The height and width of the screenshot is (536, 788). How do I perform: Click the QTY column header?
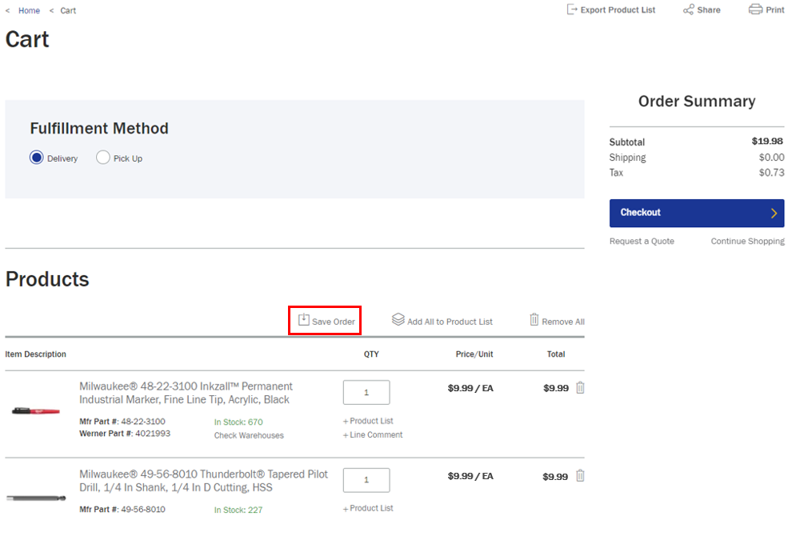point(371,354)
